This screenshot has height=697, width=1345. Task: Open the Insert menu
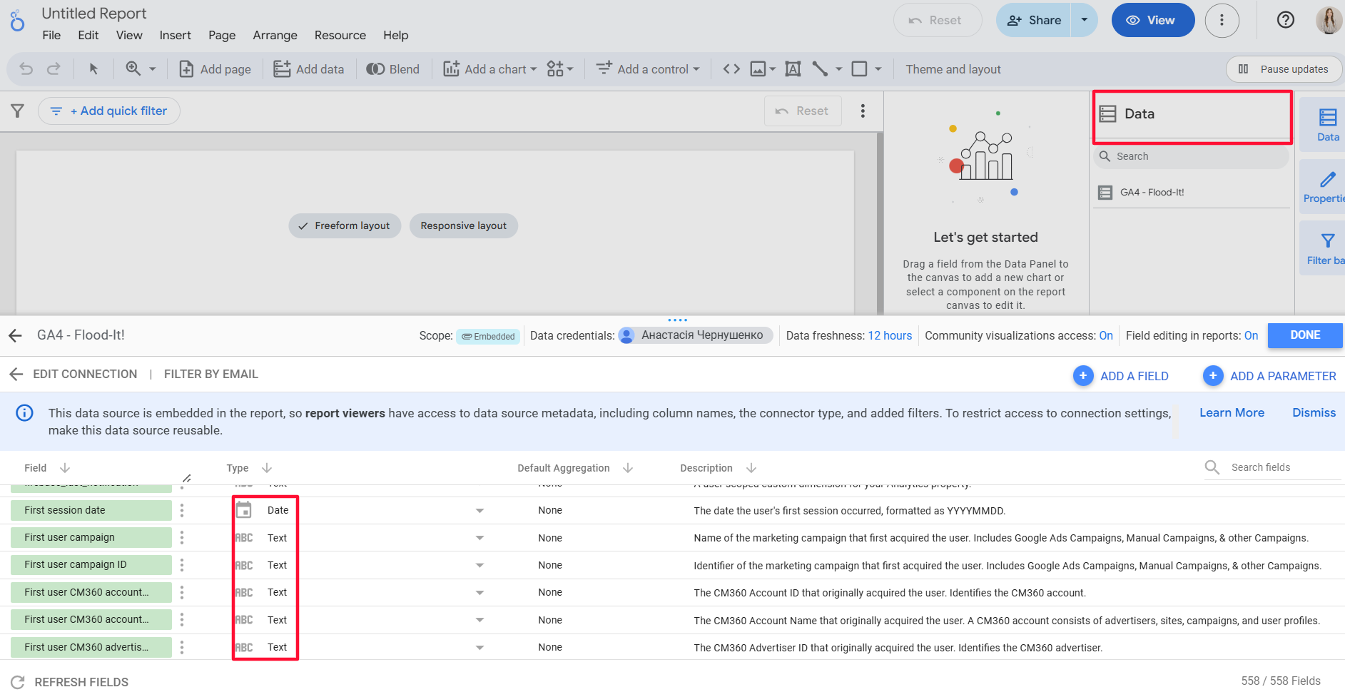pos(175,35)
